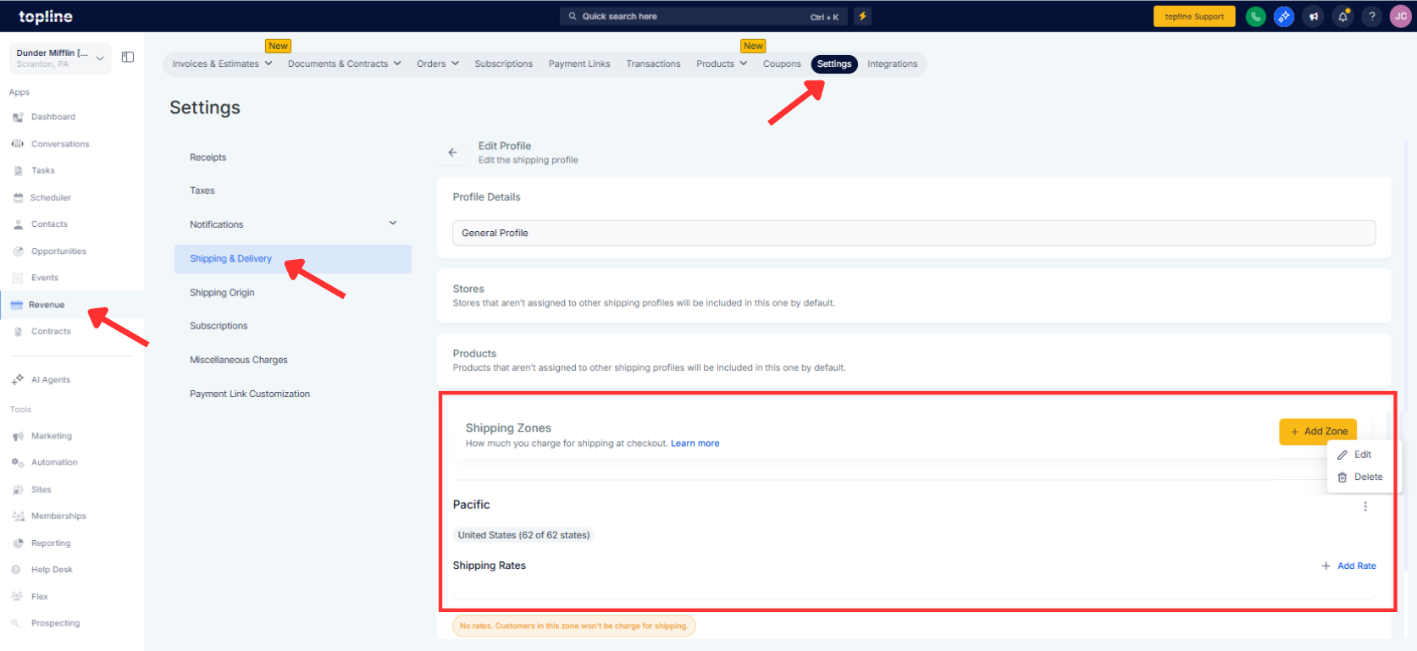Open the JC user avatar menu
1417x651 pixels.
1401,16
